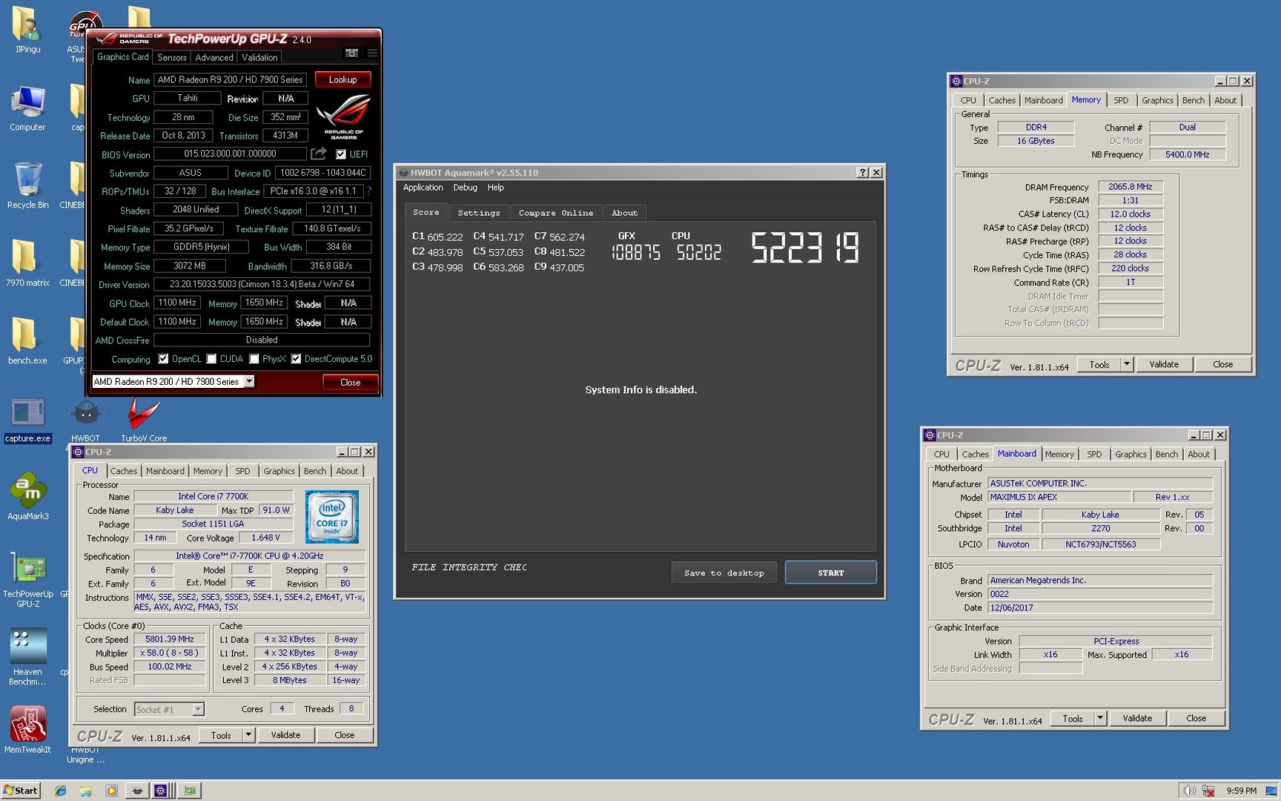Open the volume speaker tray icon

click(1188, 791)
